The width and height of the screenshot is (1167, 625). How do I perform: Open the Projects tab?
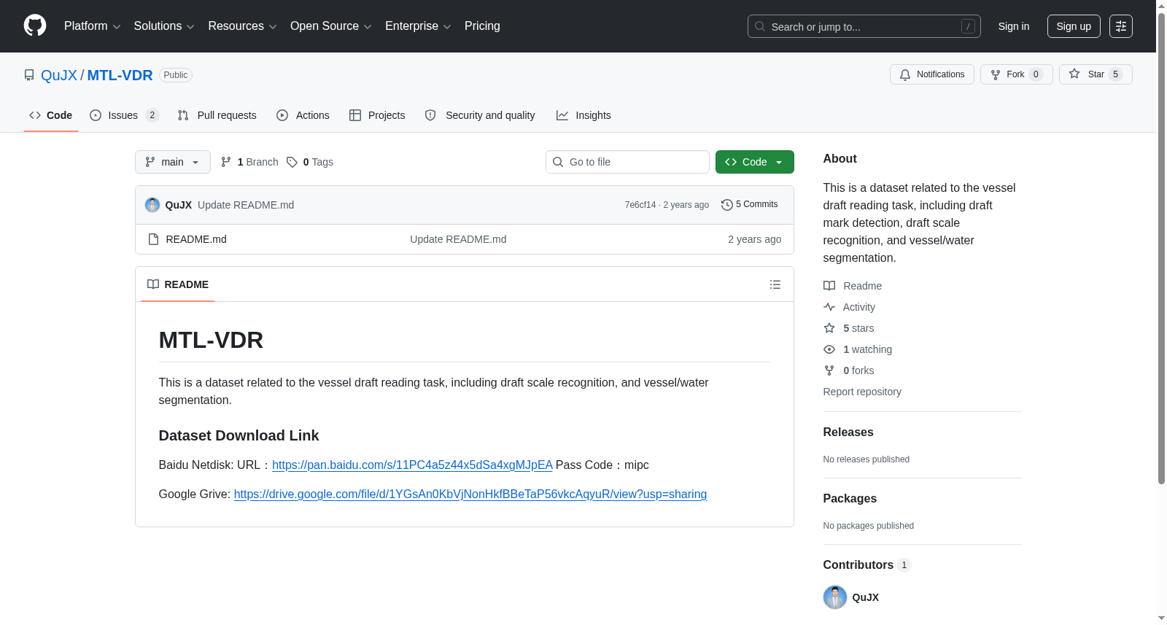tap(377, 115)
